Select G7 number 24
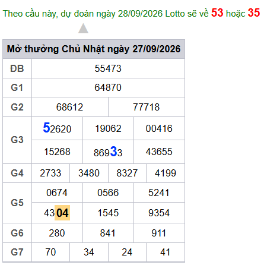The width and height of the screenshot is (264, 265). pos(127,252)
